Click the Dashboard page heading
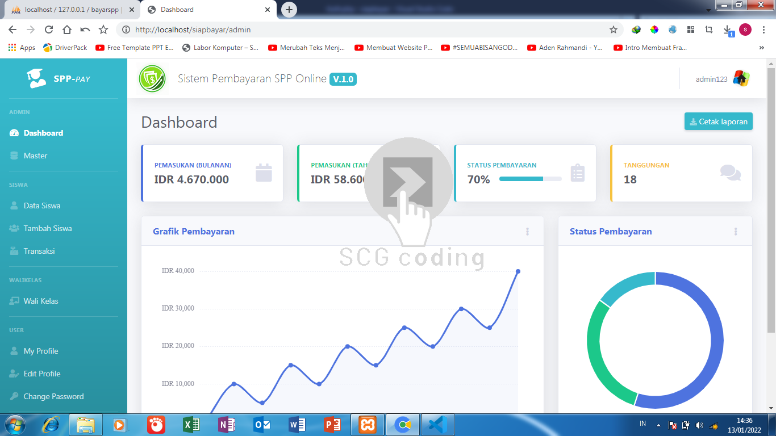Image resolution: width=776 pixels, height=436 pixels. click(179, 122)
